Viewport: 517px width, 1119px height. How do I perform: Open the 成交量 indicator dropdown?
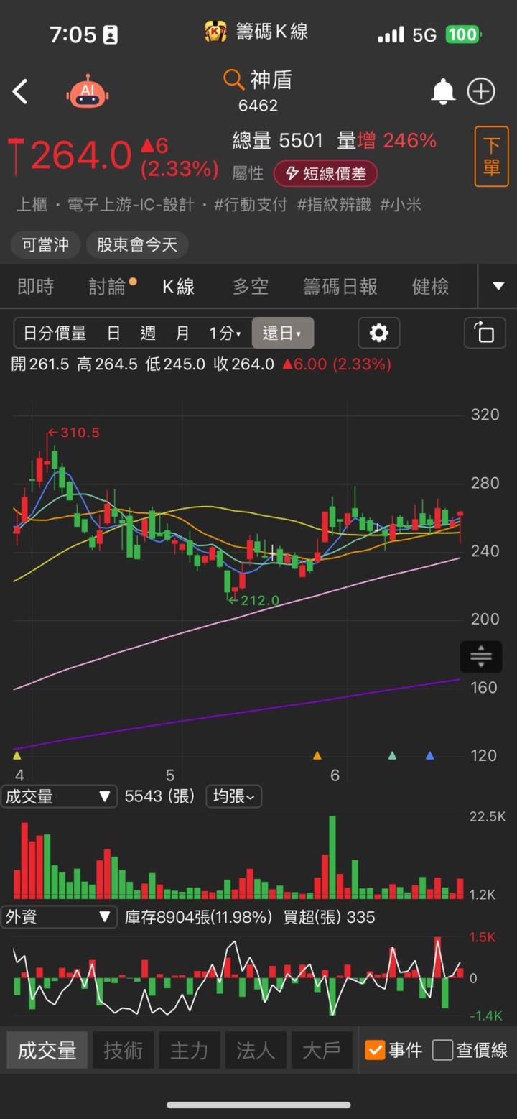pyautogui.click(x=59, y=796)
